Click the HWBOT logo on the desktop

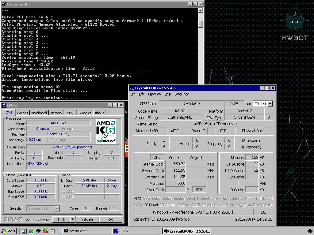295,24
